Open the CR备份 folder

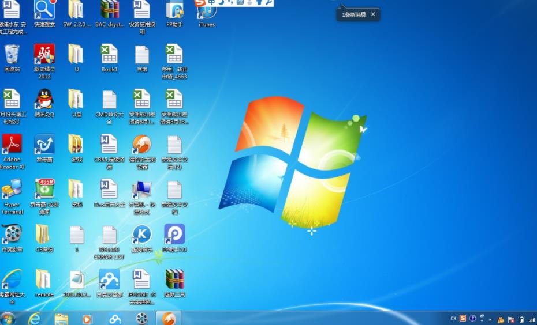click(44, 239)
